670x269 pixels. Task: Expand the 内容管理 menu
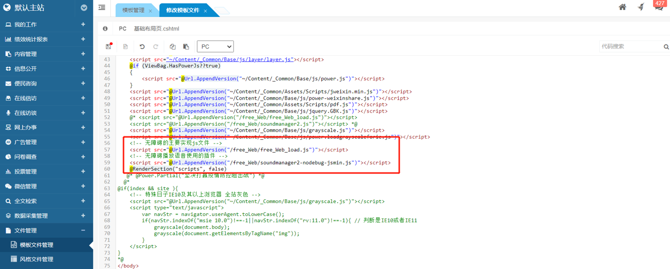[x=45, y=54]
